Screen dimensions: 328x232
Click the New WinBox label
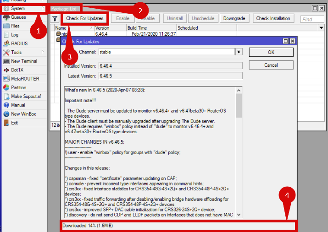23,114
